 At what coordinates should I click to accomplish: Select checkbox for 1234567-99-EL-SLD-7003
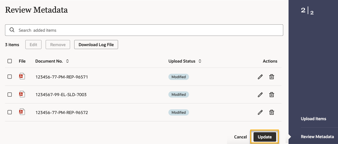coord(10,95)
